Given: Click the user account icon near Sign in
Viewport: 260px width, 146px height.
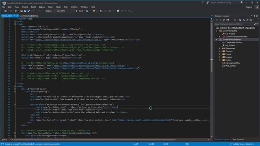Looking at the screenshot, I should [257, 7].
